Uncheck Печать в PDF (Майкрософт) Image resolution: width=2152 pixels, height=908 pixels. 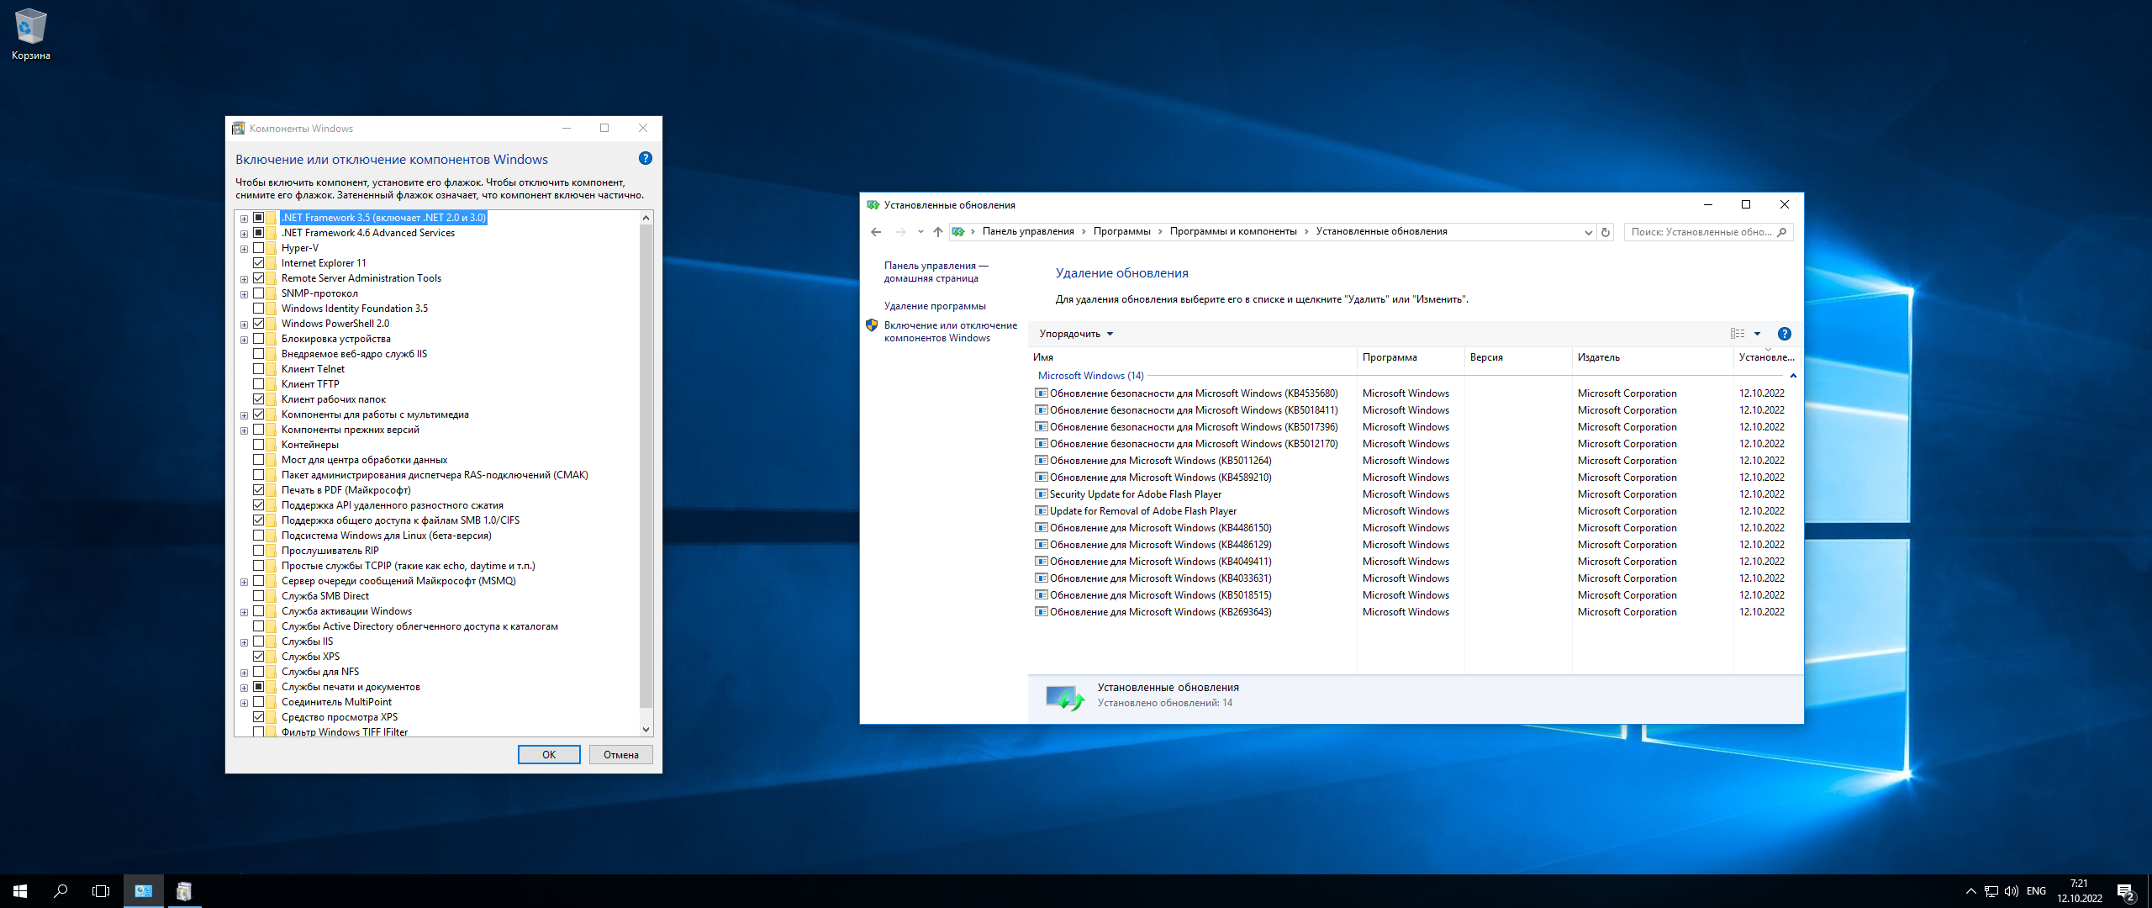point(259,490)
